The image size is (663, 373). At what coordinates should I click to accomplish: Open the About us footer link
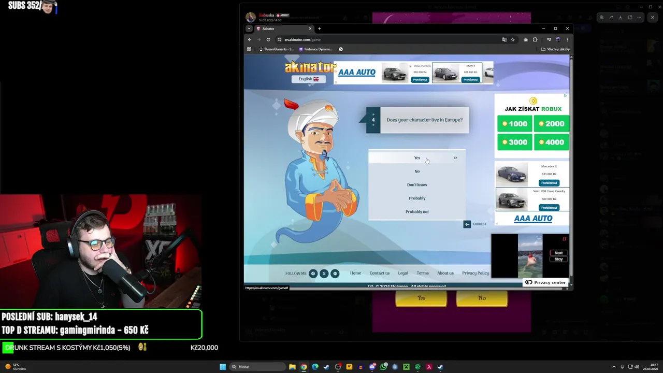coord(445,273)
